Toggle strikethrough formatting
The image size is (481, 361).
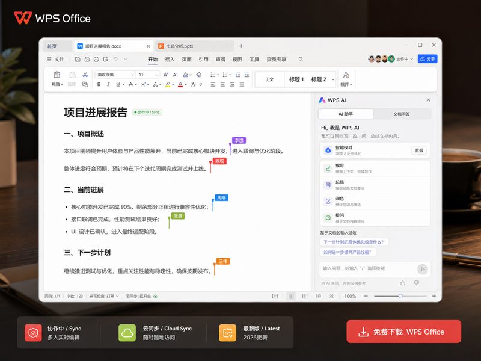click(x=130, y=84)
